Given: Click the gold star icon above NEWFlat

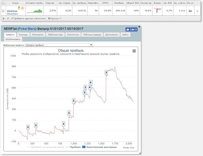Looking at the screenshot, I should point(23,8).
